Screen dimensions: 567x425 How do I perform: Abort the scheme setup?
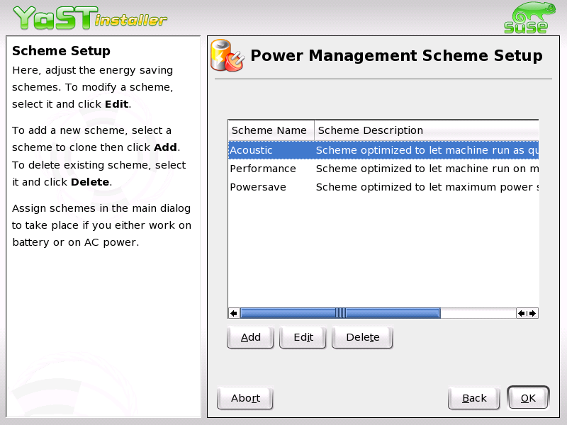245,398
